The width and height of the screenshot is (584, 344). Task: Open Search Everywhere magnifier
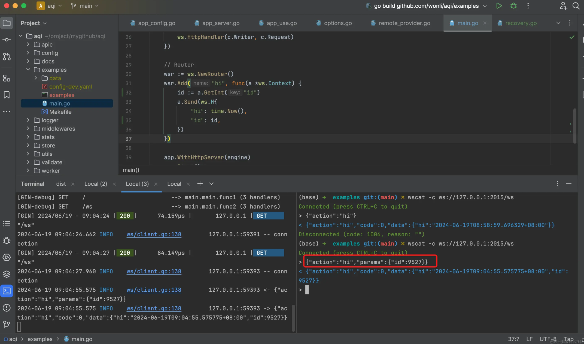pos(576,6)
